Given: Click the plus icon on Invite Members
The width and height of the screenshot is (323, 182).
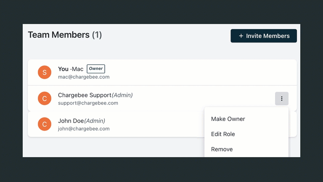Looking at the screenshot, I should tap(241, 36).
